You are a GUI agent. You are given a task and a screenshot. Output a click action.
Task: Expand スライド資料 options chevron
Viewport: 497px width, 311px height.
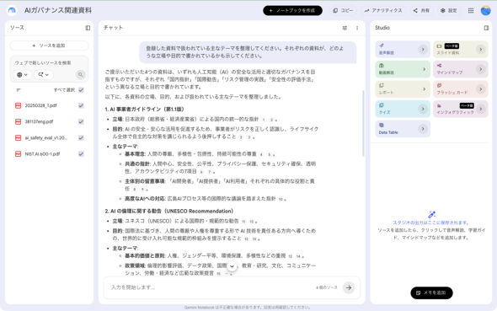point(480,50)
